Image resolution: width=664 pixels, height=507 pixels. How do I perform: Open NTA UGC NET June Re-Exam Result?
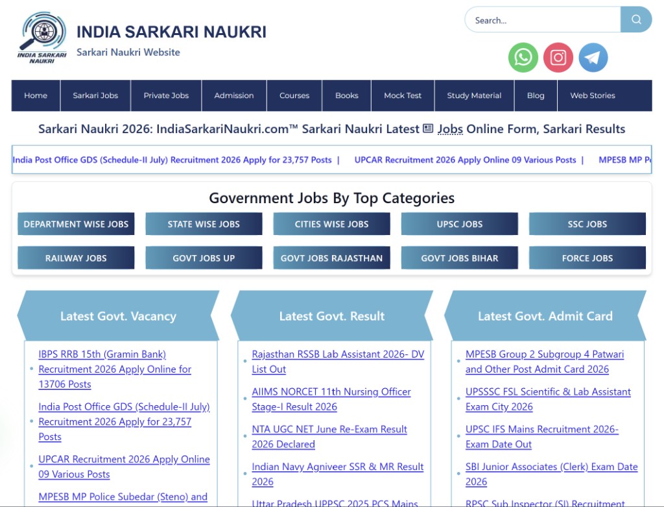329,437
